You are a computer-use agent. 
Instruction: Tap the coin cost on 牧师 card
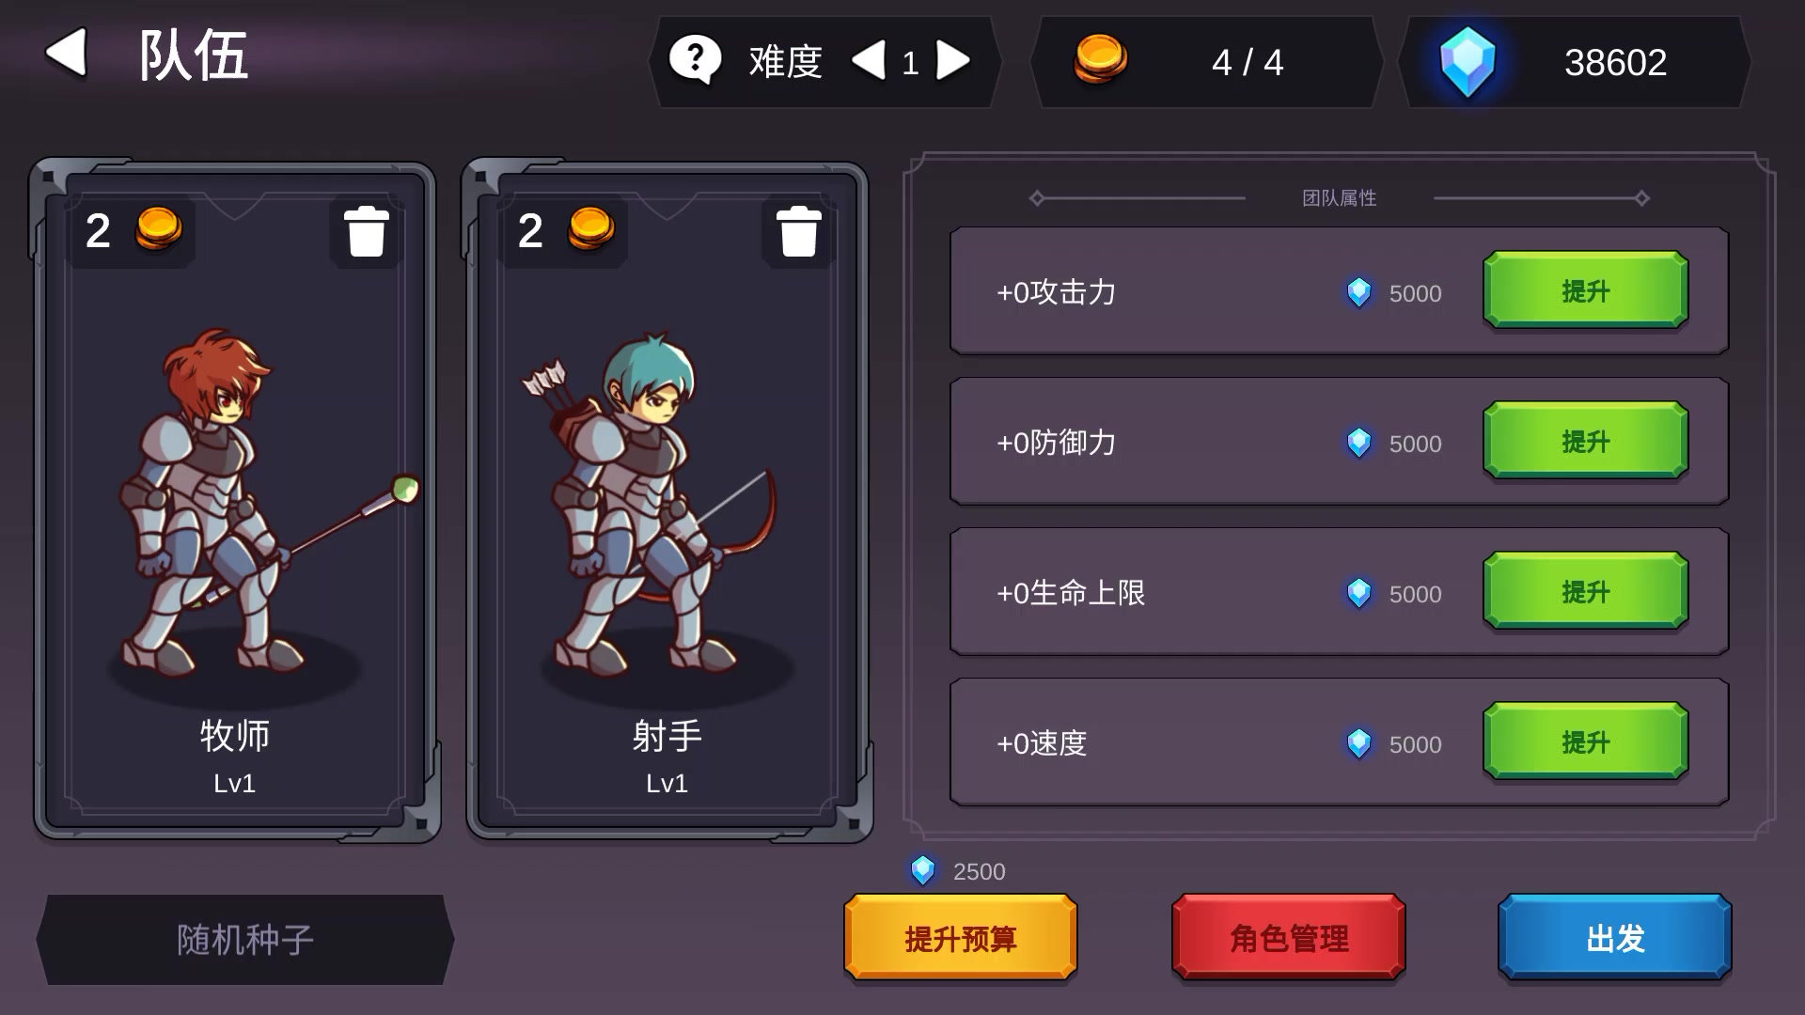(x=133, y=230)
